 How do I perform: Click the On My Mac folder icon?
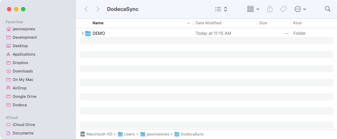8,80
